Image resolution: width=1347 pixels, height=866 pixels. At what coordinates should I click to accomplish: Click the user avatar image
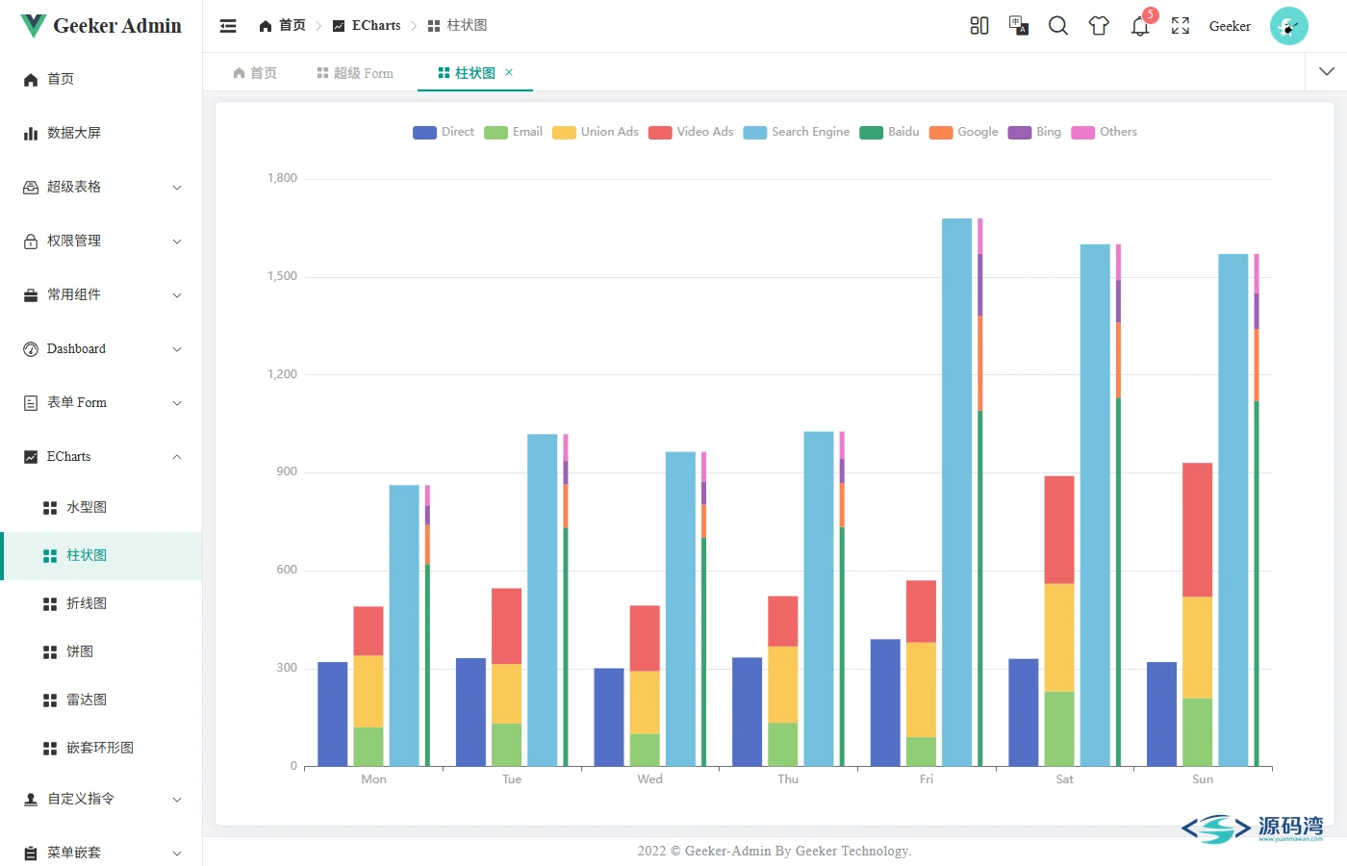1289,26
